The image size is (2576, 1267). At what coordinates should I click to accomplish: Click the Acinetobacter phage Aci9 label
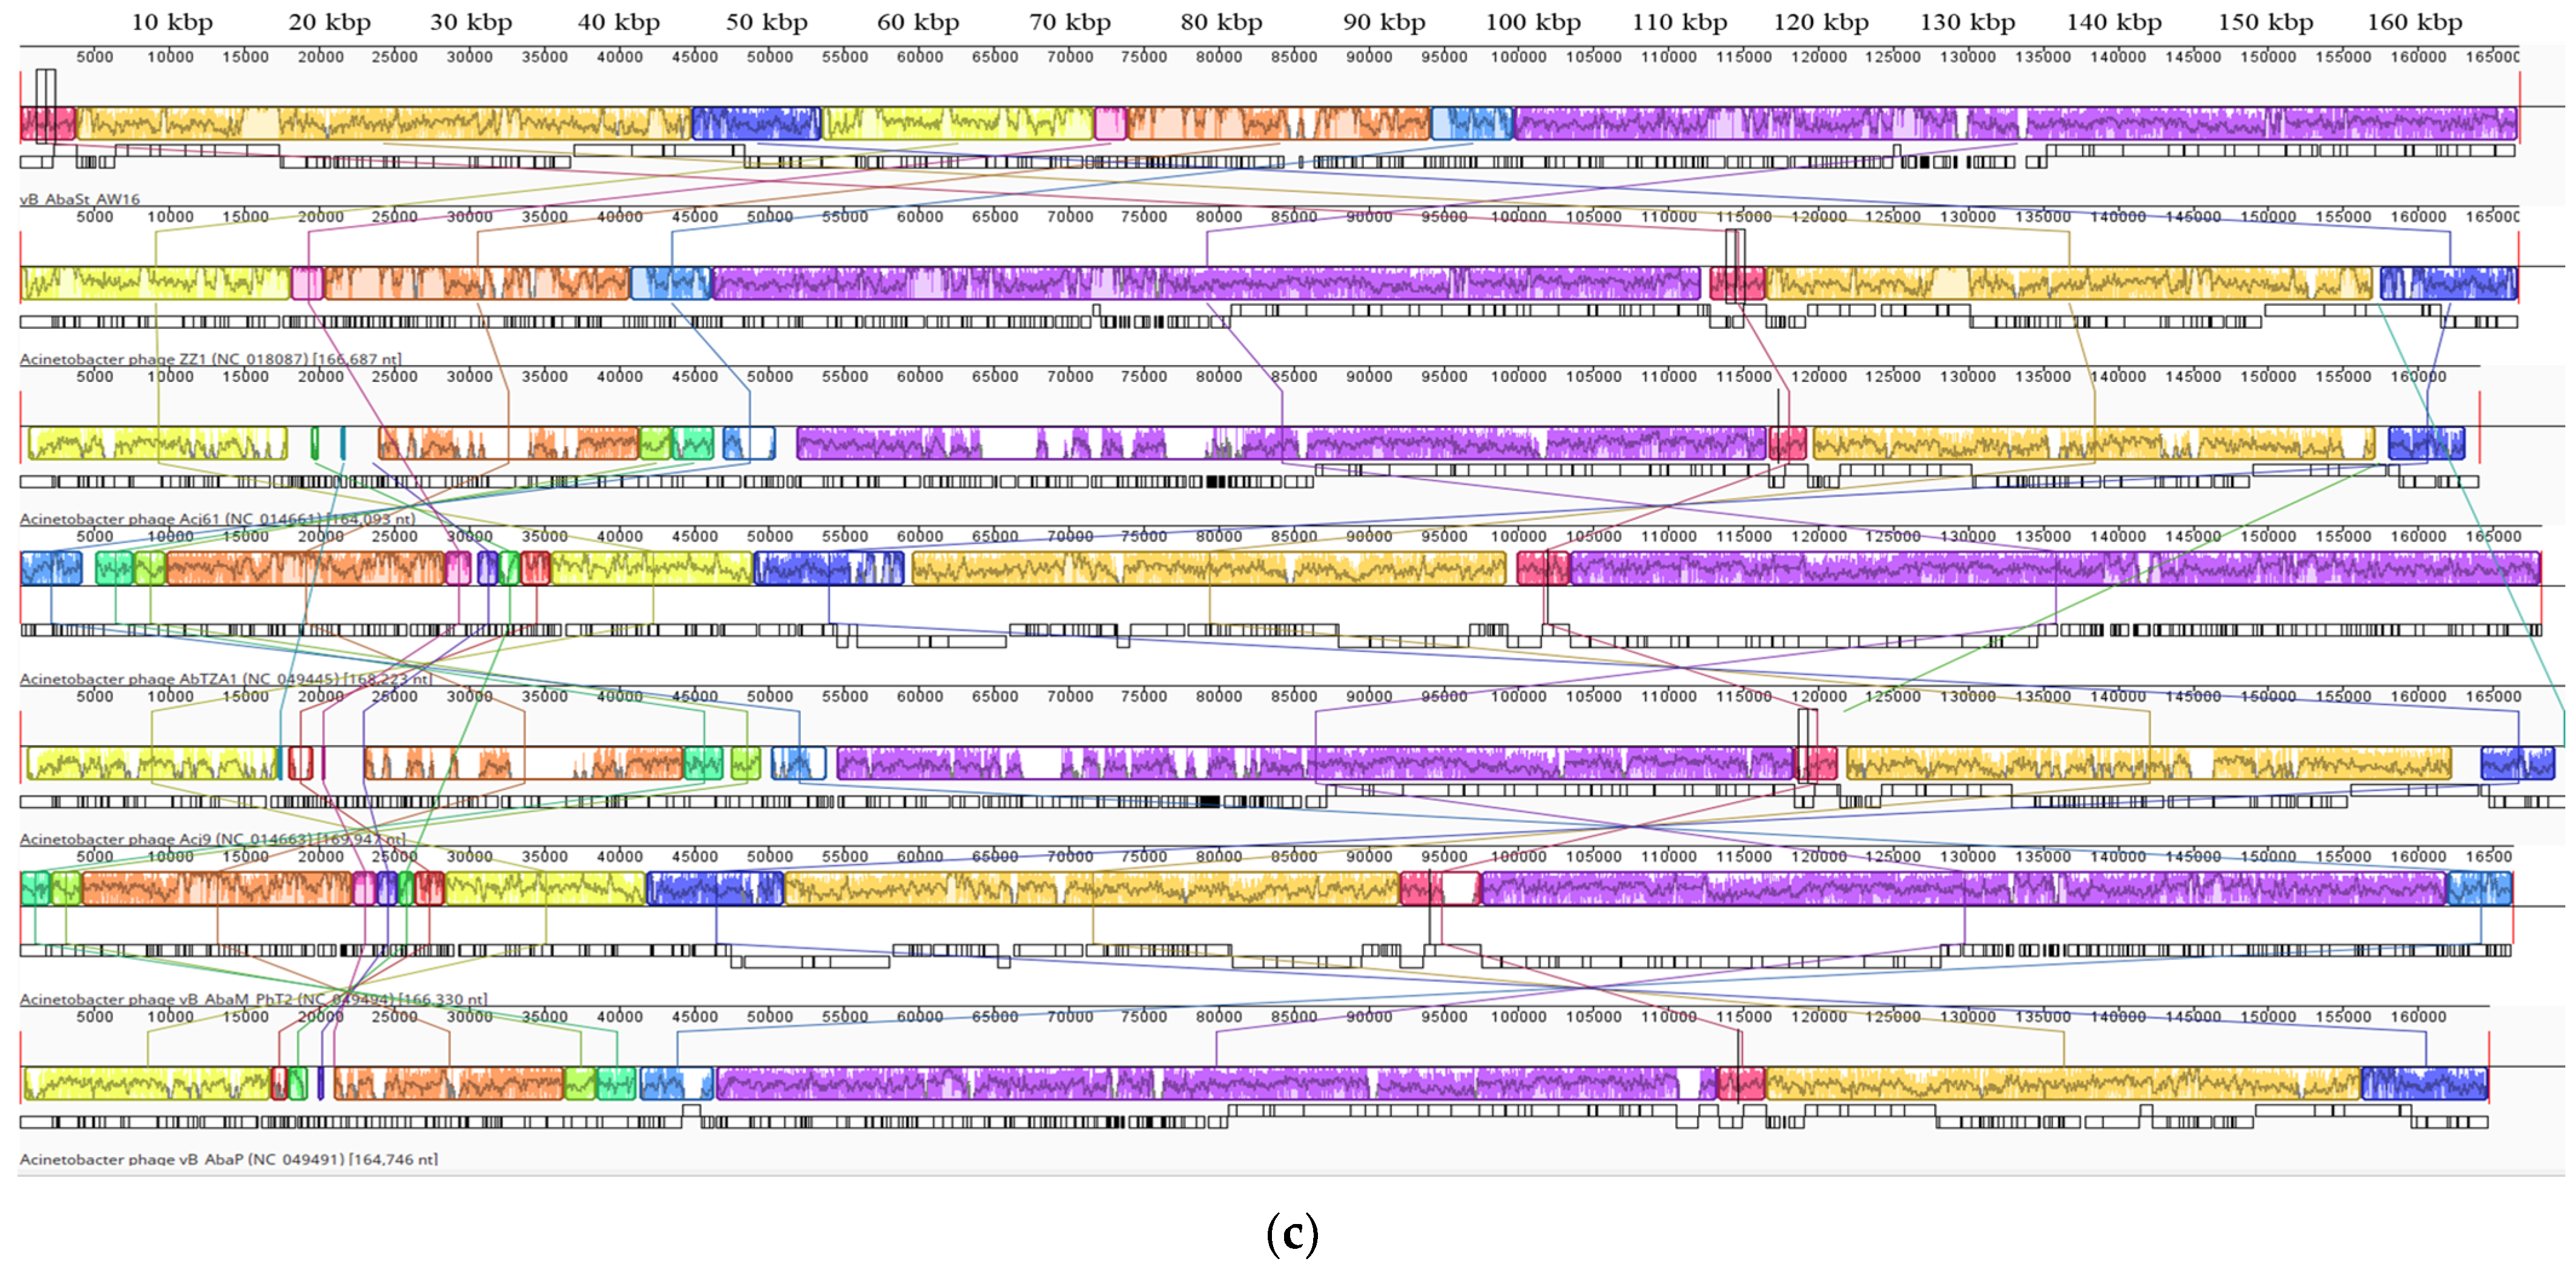coord(212,839)
